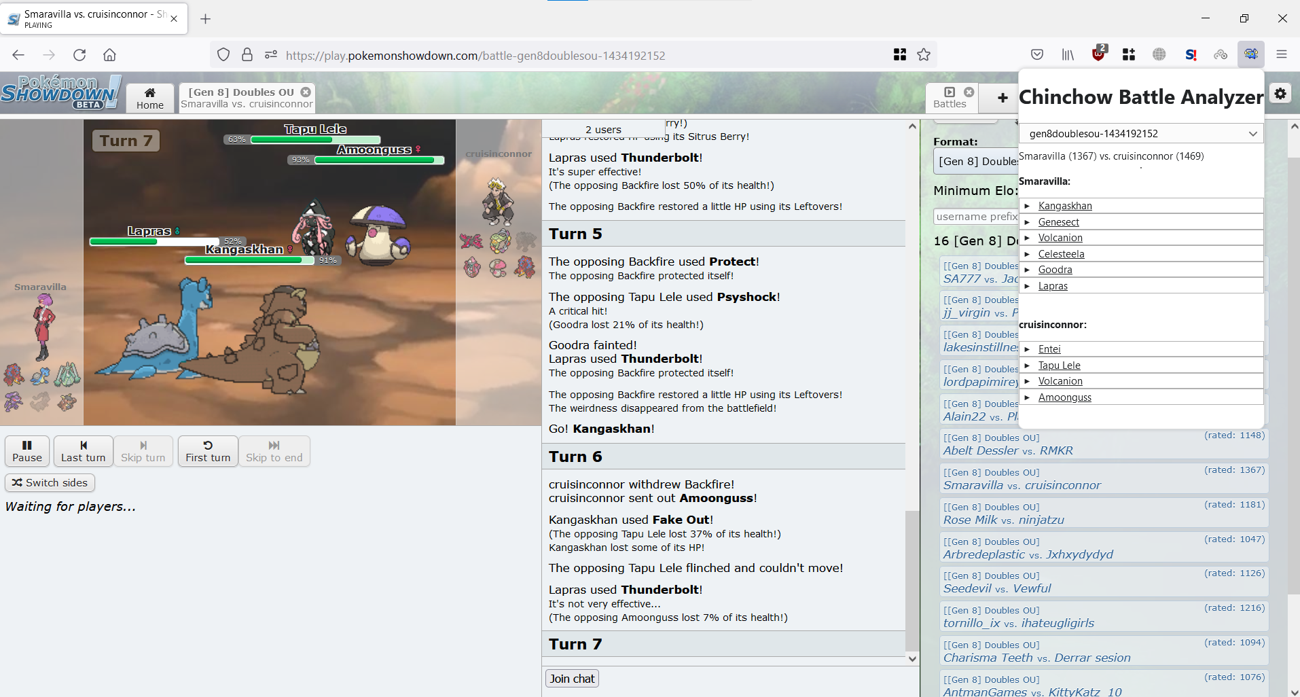Click the battle log scrollbar down arrow
Image resolution: width=1300 pixels, height=697 pixels.
pos(912,658)
